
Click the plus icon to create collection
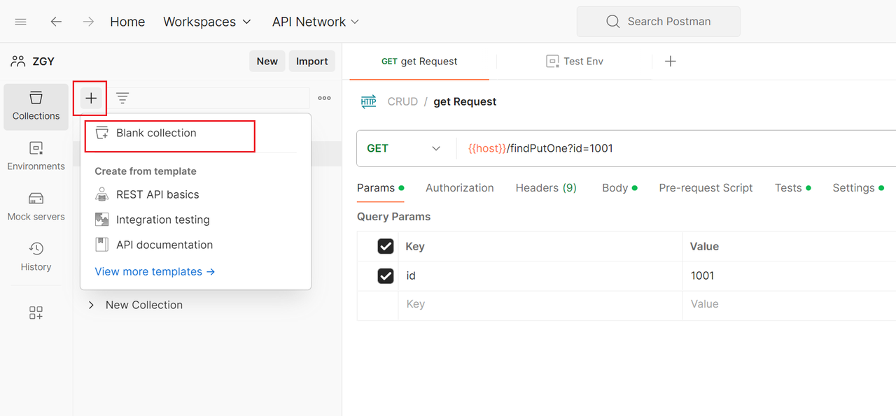(x=91, y=99)
